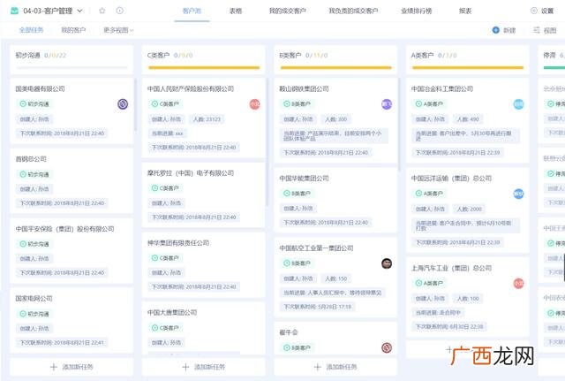This screenshot has height=381, width=565.
Task: Select the 我的客户 view filter
Action: point(73,30)
